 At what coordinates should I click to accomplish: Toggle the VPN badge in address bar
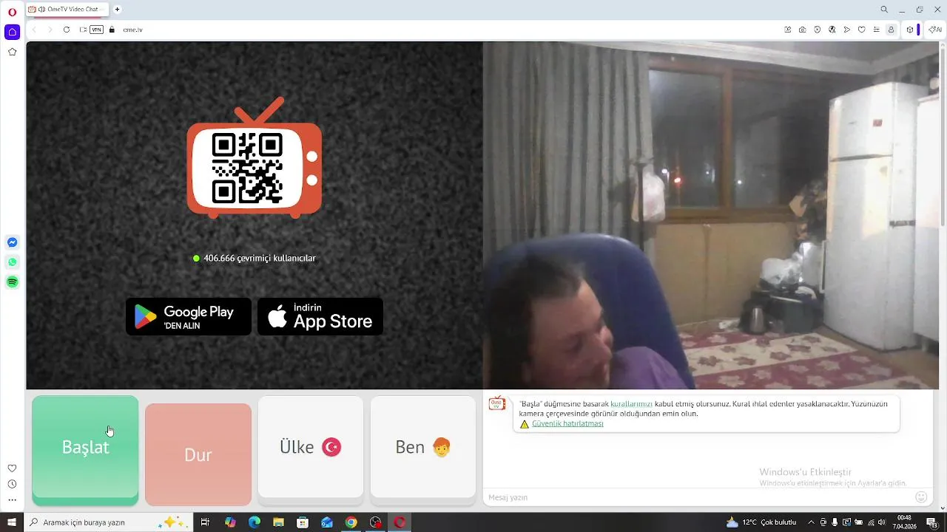97,30
